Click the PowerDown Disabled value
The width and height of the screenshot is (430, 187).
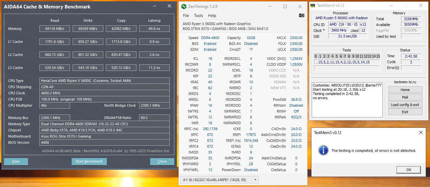point(251,170)
